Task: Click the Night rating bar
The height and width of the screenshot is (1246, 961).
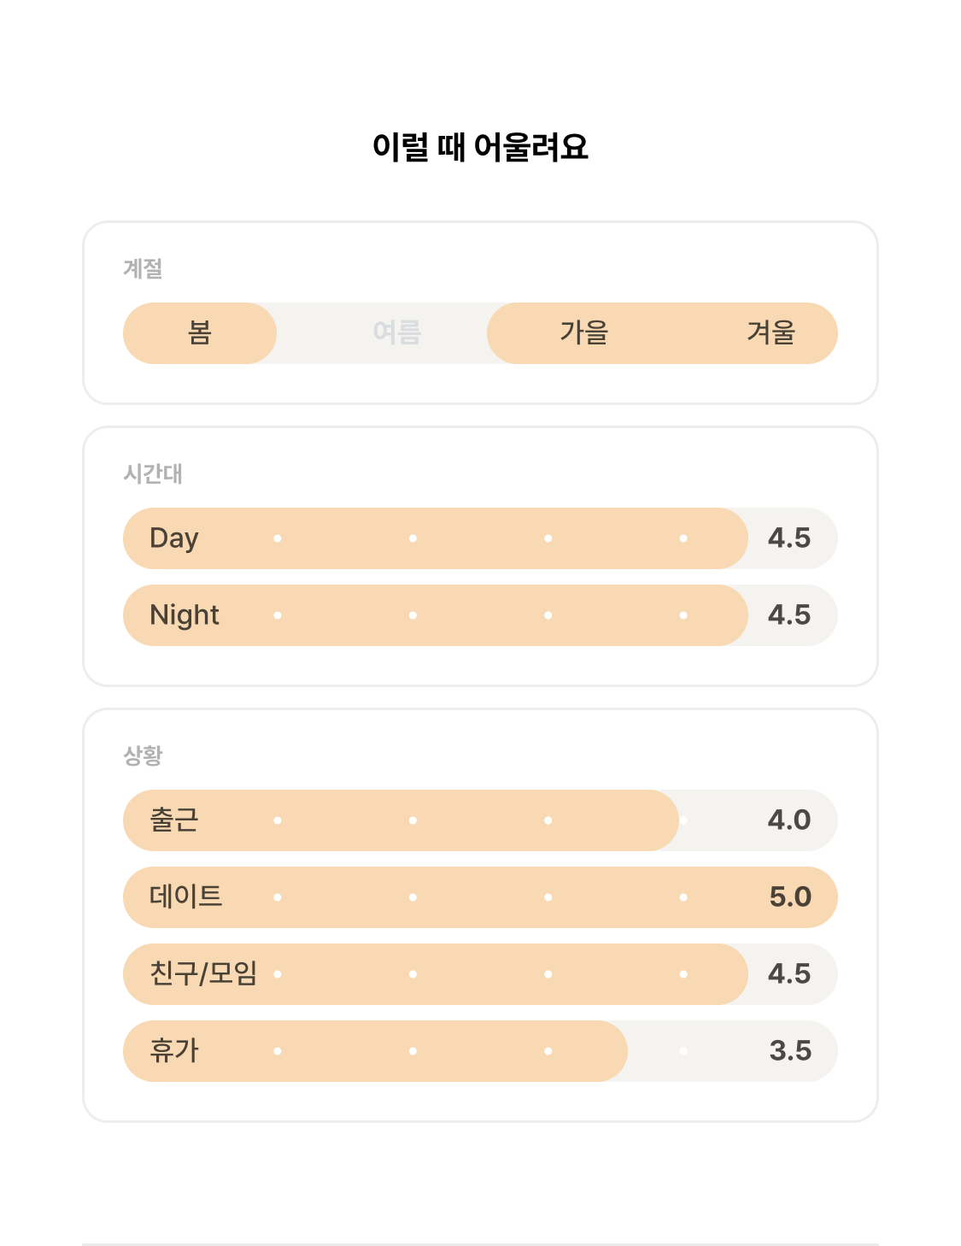Action: 480,615
